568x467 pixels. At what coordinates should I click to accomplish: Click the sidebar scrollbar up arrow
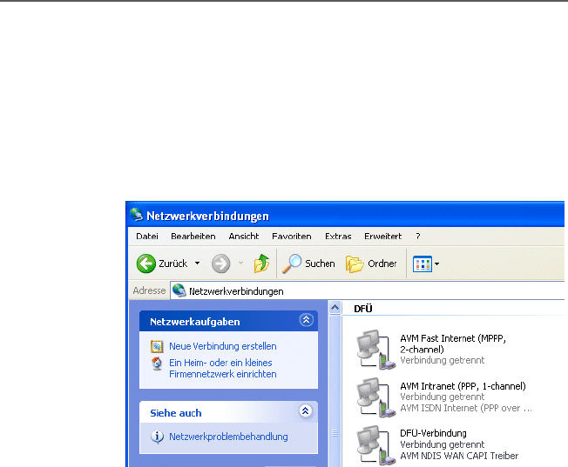tap(335, 308)
